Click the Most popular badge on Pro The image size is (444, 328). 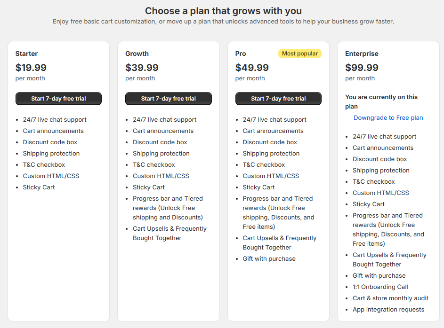299,54
